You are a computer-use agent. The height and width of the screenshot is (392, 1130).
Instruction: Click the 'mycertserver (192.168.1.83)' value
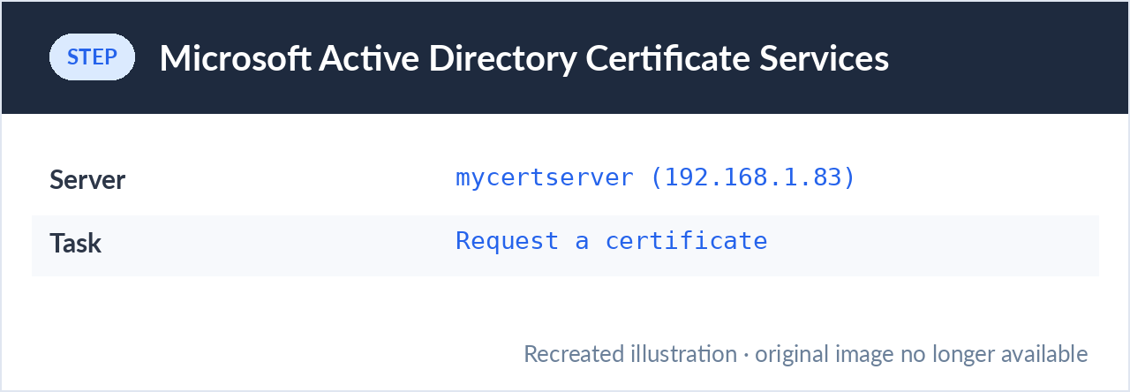tap(656, 177)
